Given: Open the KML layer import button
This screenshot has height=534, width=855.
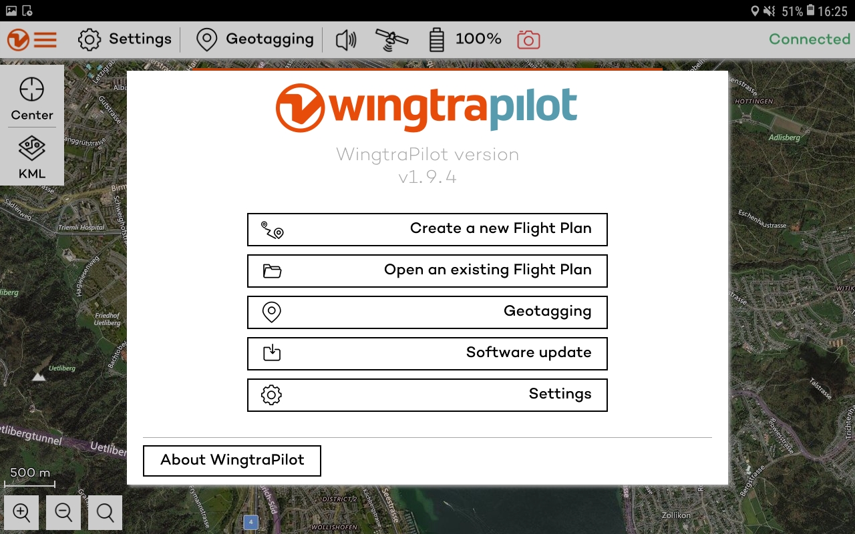Looking at the screenshot, I should tap(32, 158).
